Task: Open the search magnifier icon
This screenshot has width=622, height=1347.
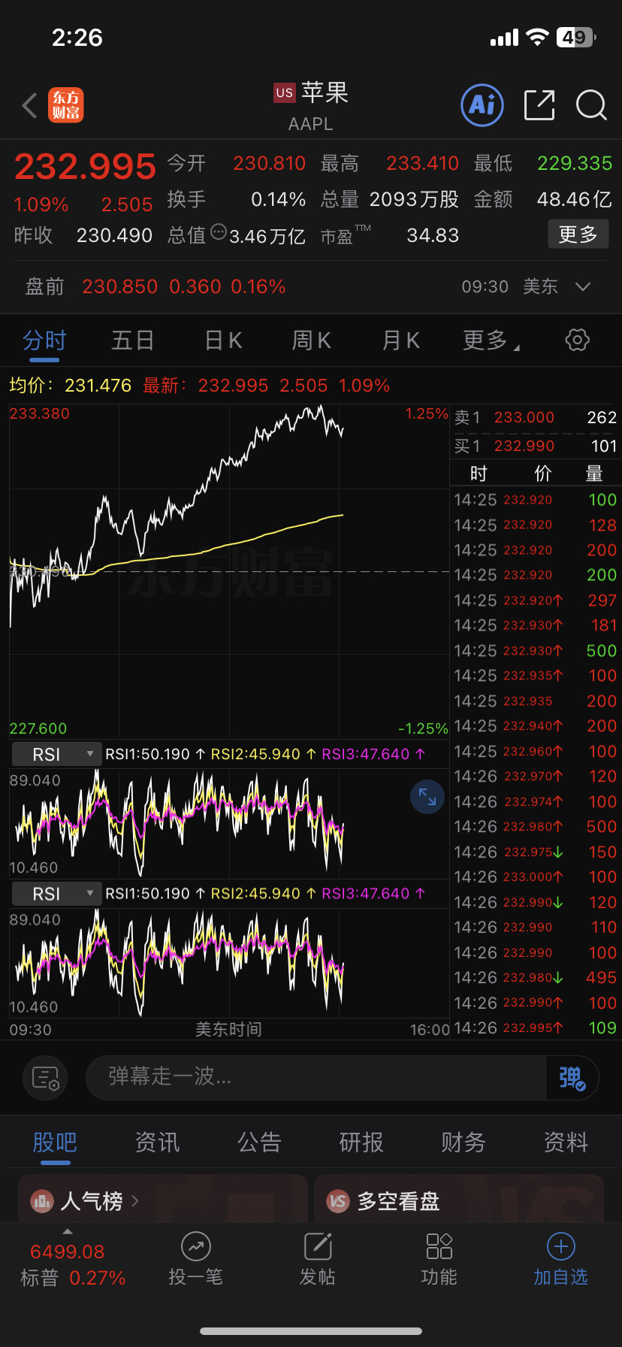Action: 591,105
